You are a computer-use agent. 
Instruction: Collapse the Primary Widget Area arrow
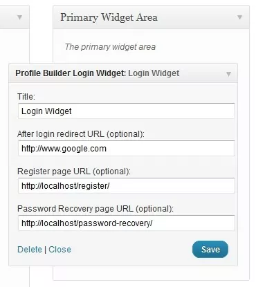tap(239, 17)
